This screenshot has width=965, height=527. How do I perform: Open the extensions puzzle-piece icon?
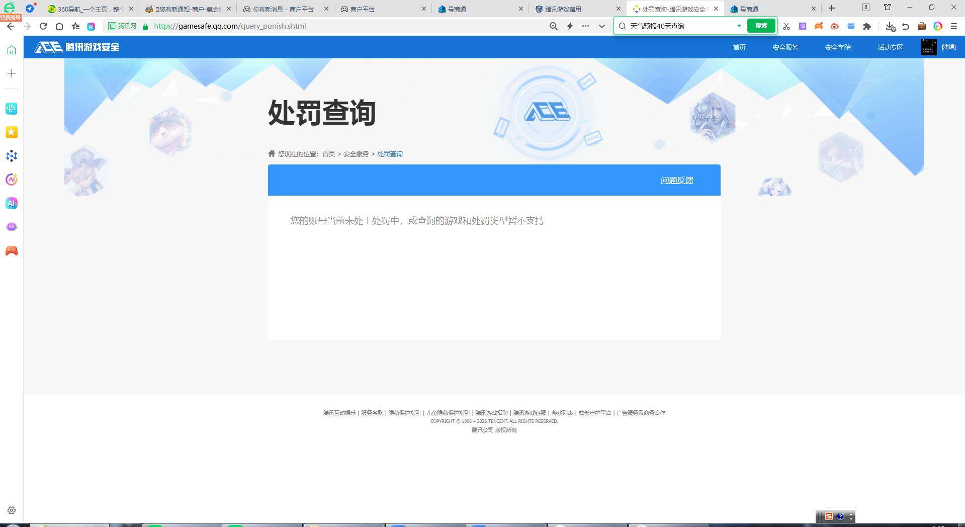[867, 26]
